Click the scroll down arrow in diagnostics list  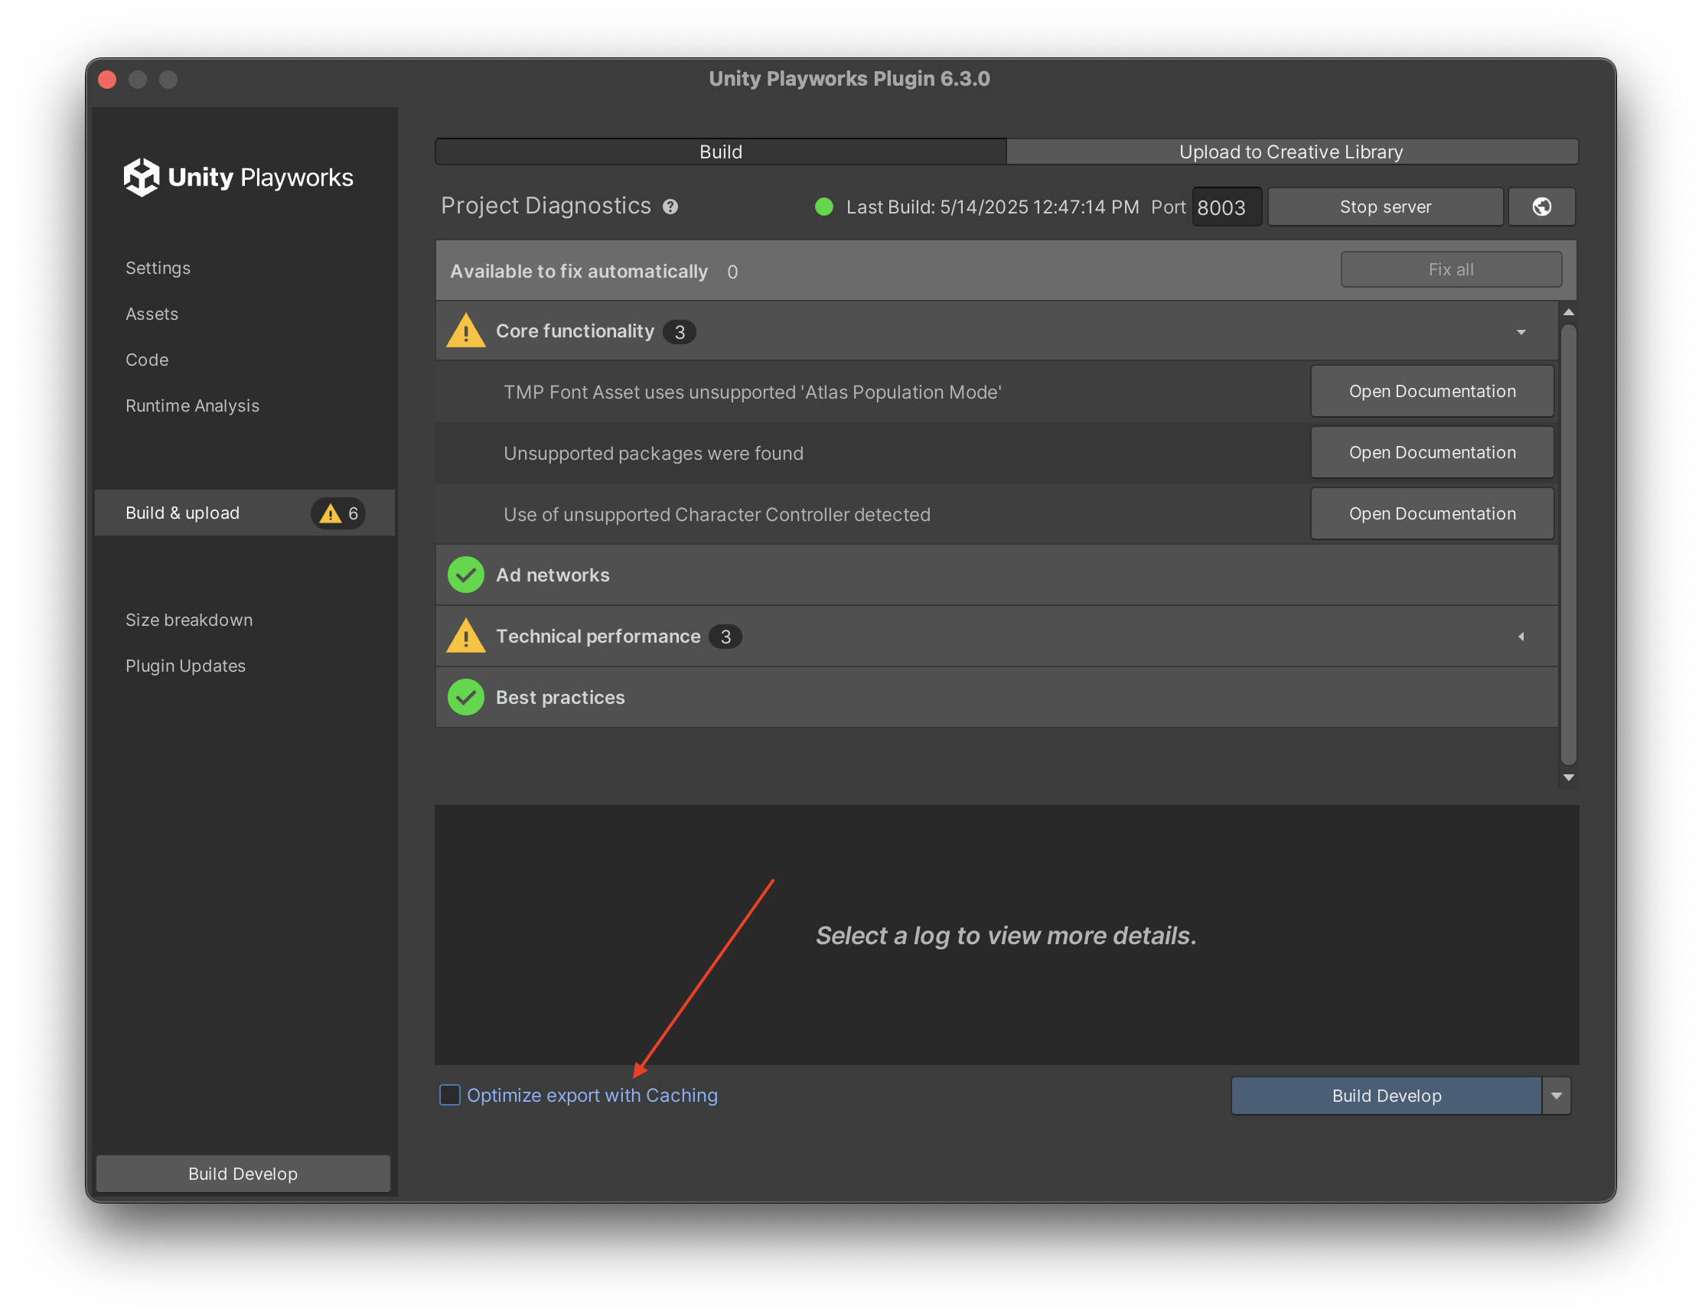[x=1569, y=777]
